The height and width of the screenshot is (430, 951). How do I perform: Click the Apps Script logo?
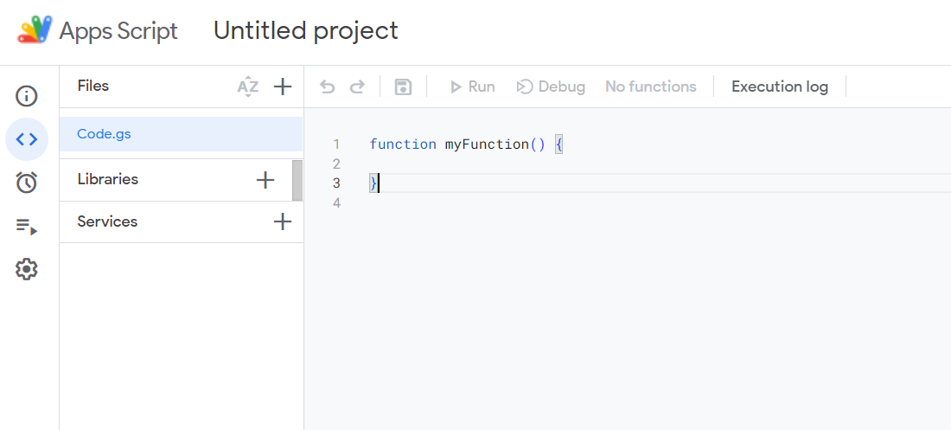tap(35, 31)
